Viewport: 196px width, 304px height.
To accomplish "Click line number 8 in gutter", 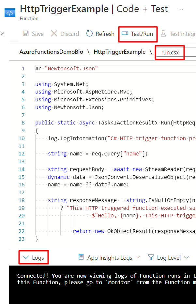I will pos(23,123).
